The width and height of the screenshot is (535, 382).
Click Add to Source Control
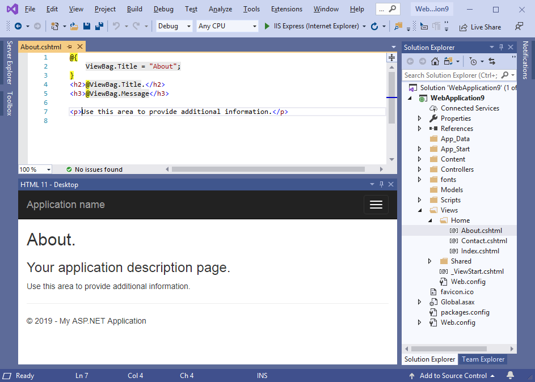[x=453, y=375]
